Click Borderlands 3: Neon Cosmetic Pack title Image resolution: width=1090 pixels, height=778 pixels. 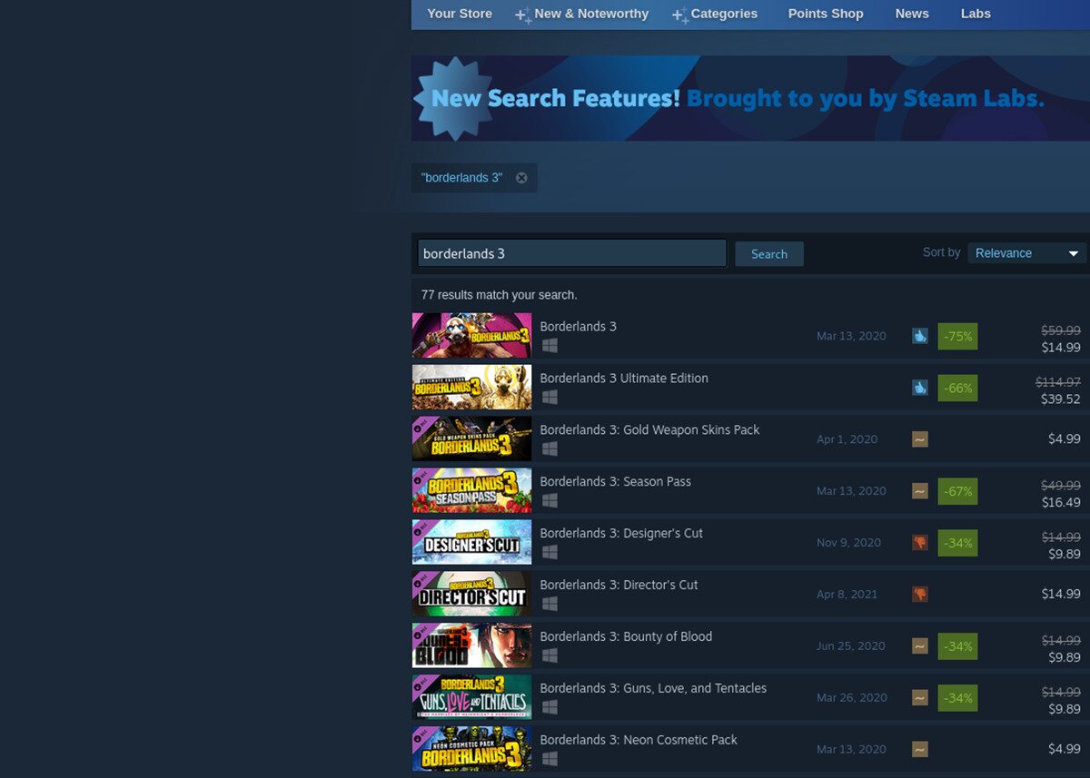639,741
